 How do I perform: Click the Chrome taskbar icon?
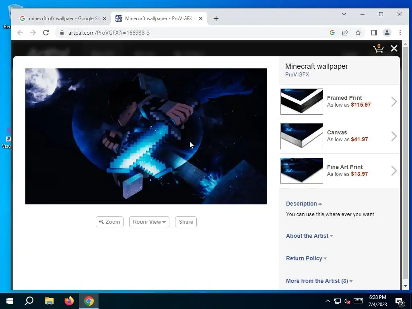click(x=89, y=301)
